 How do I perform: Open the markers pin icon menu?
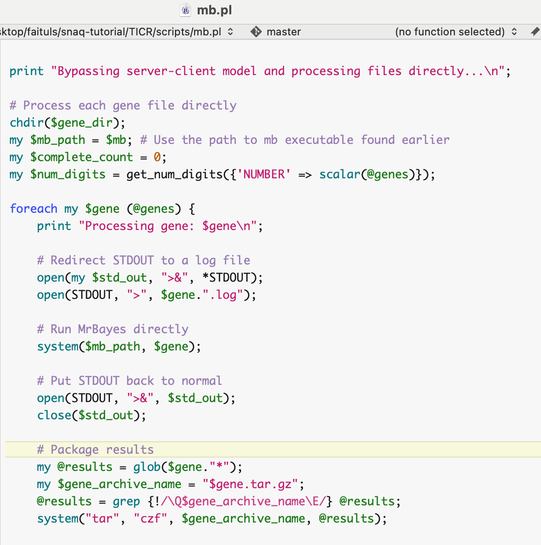click(535, 32)
